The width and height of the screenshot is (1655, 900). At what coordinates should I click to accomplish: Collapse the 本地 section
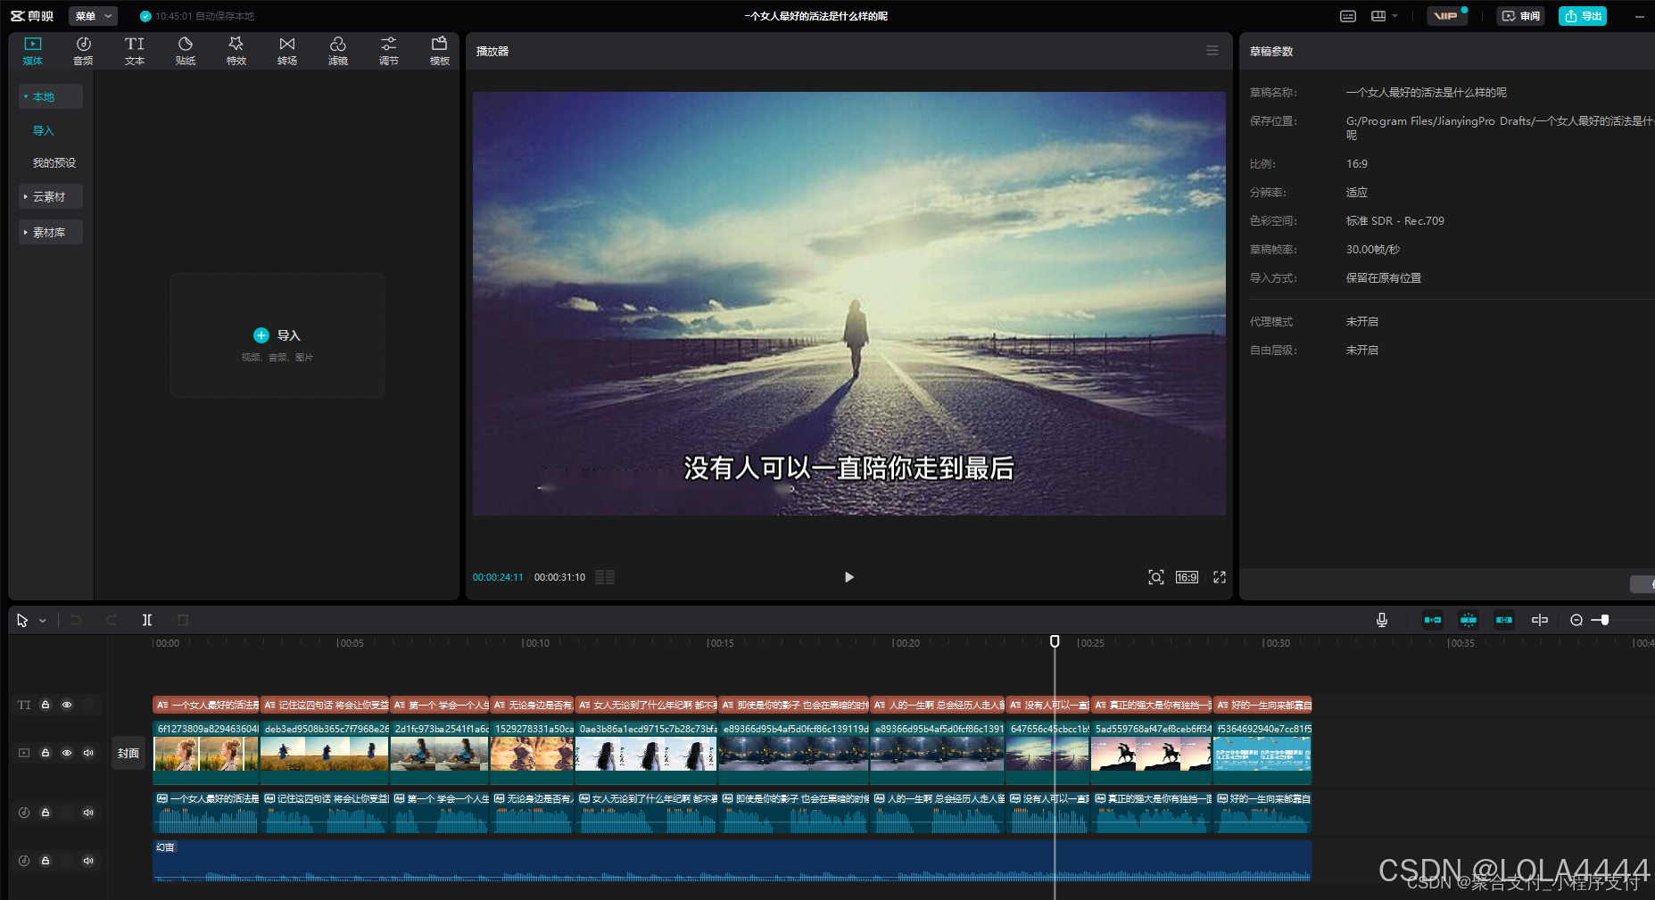click(51, 96)
